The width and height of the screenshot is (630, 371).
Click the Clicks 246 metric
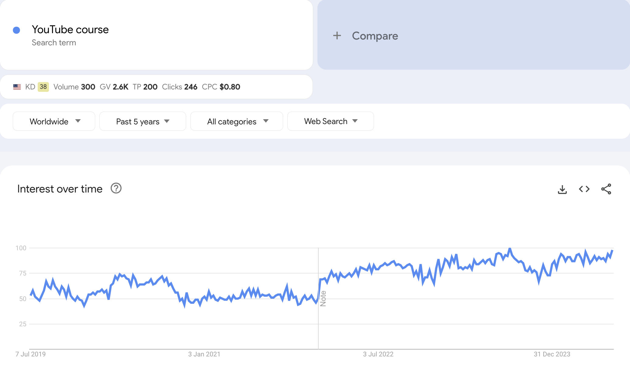pyautogui.click(x=179, y=87)
